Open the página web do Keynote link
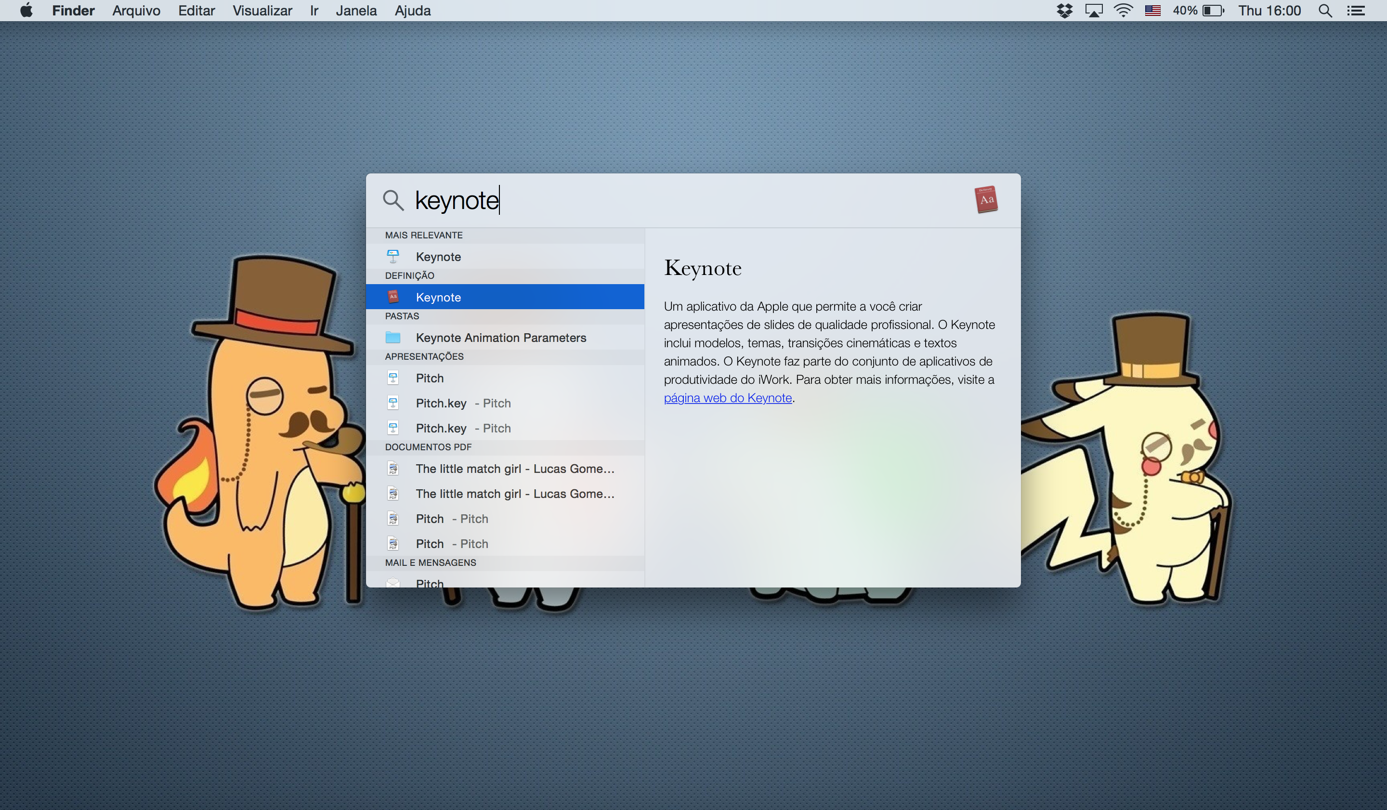 pos(728,398)
